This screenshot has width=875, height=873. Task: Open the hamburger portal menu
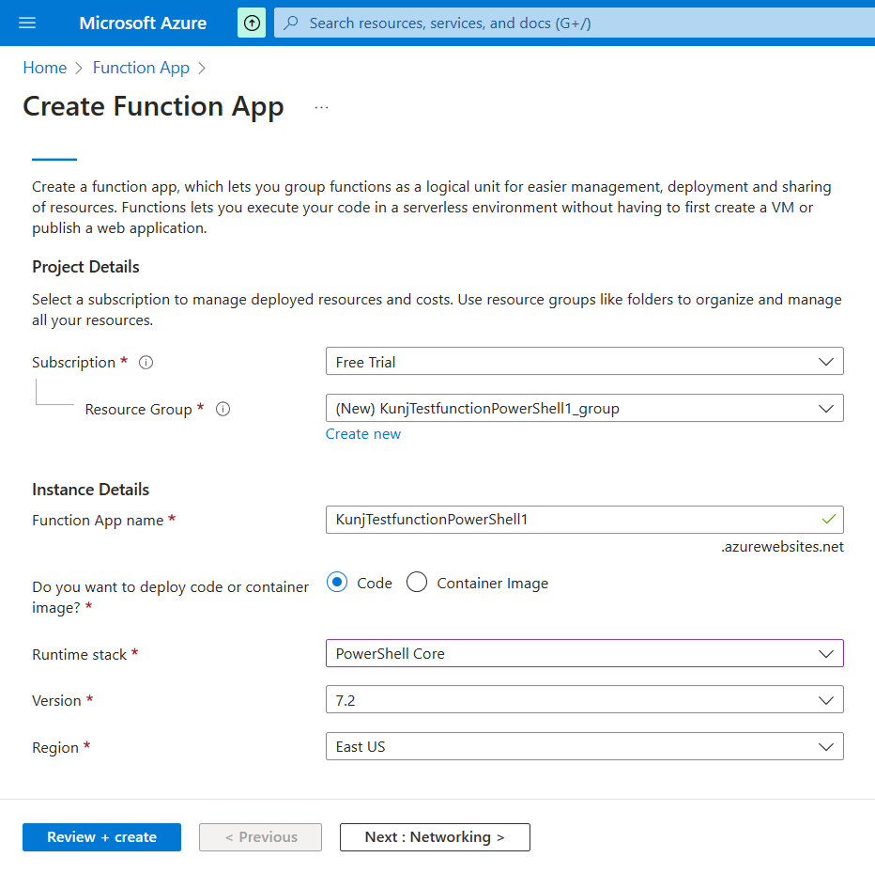coord(27,23)
